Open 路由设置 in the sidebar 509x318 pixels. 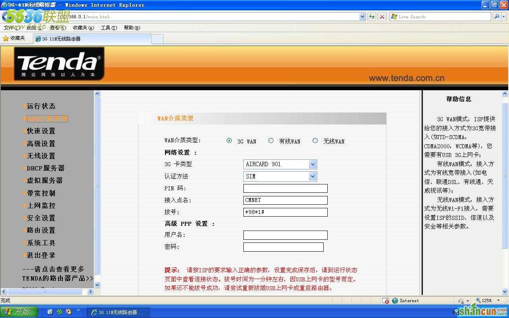pyautogui.click(x=41, y=230)
